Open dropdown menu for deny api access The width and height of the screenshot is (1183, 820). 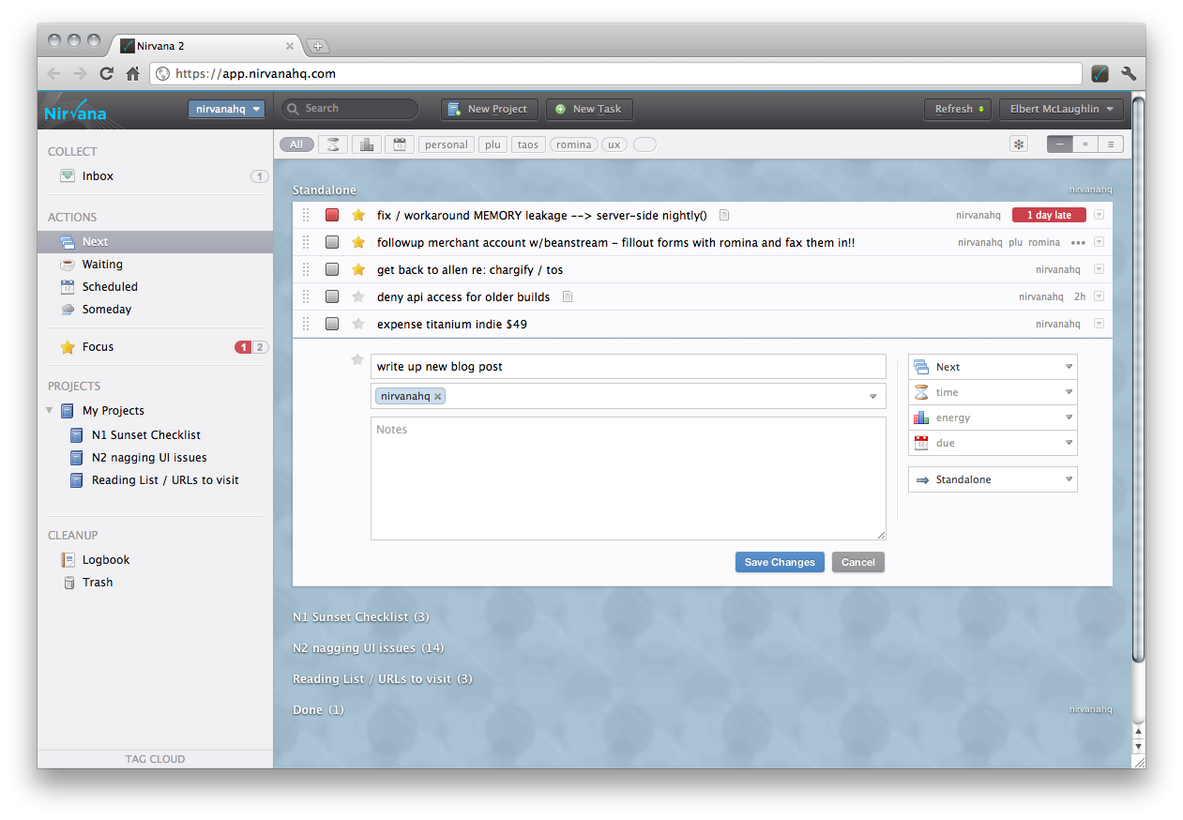pyautogui.click(x=1099, y=296)
